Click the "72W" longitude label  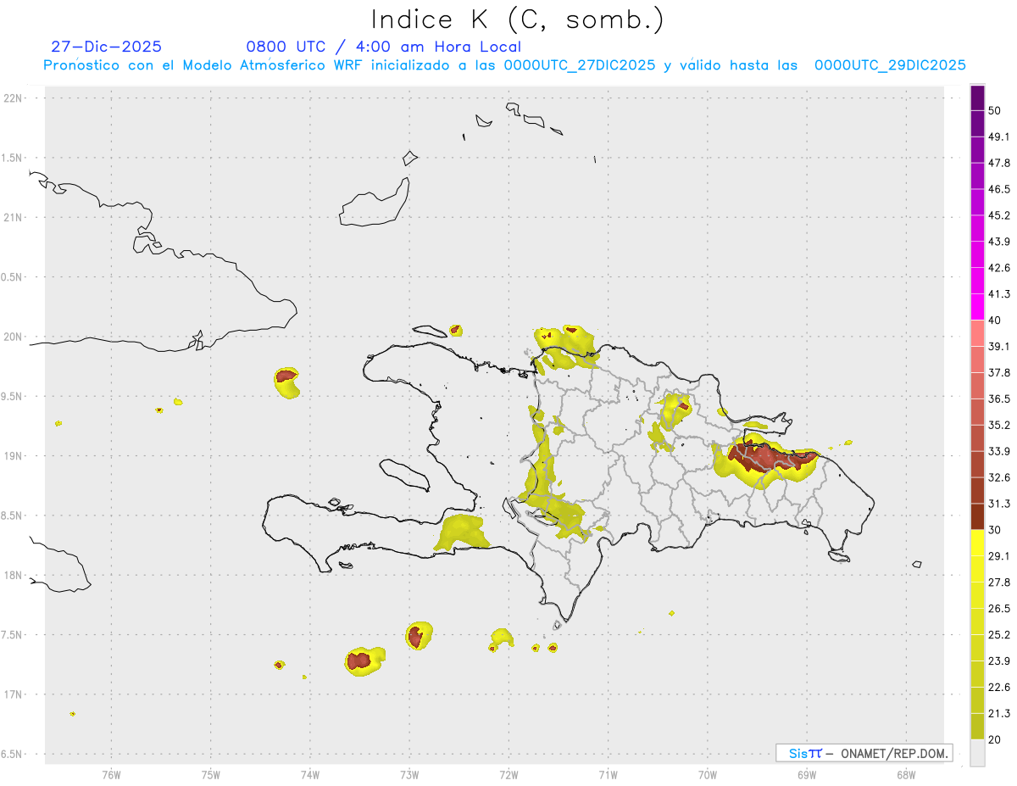tap(508, 774)
